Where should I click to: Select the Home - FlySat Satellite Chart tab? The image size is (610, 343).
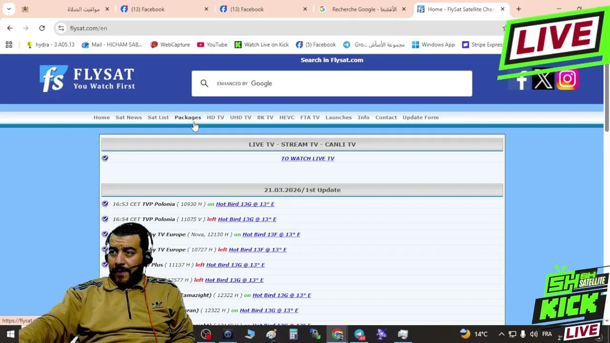[x=461, y=9]
